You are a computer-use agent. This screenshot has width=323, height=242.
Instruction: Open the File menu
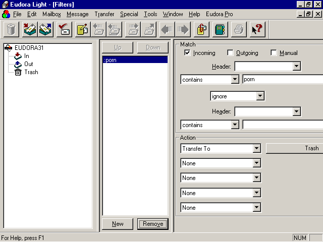point(17,14)
